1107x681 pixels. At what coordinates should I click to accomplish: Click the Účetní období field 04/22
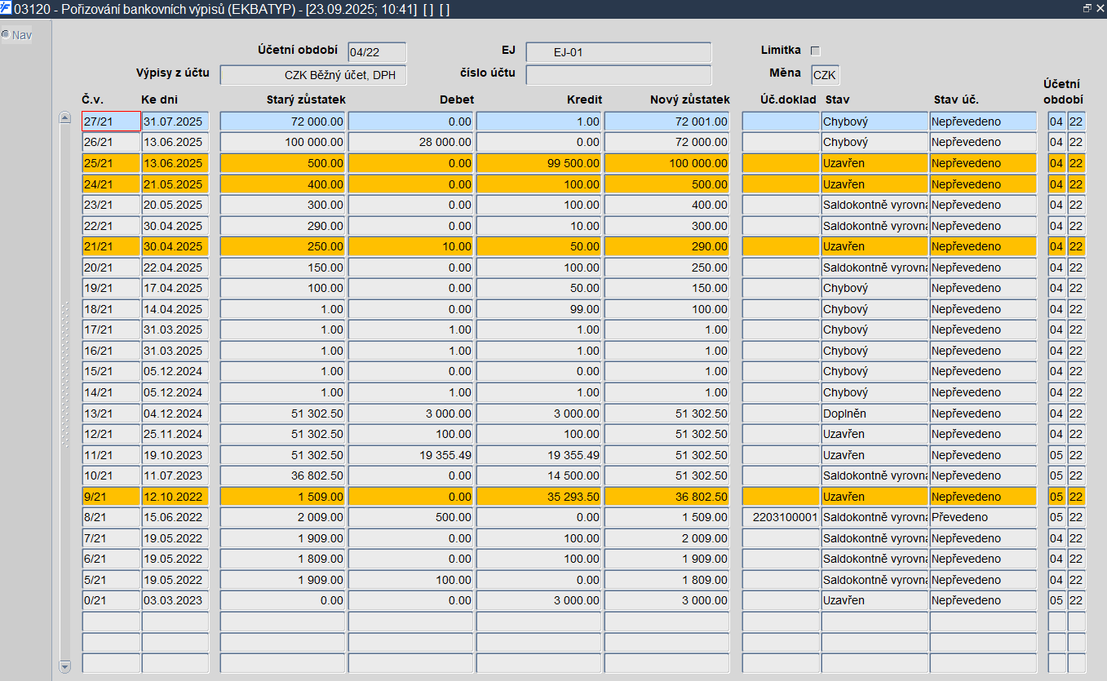point(376,52)
